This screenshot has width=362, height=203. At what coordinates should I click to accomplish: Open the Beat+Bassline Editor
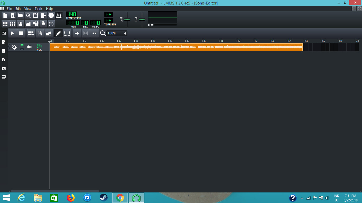(x=12, y=24)
